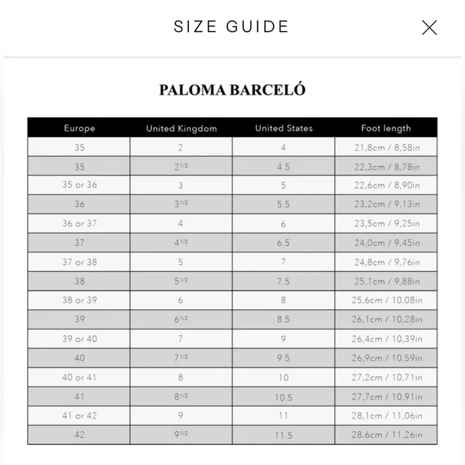Select the Europe column header
The width and height of the screenshot is (465, 465).
79,128
